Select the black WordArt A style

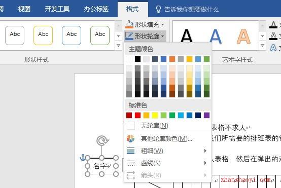(x=186, y=36)
